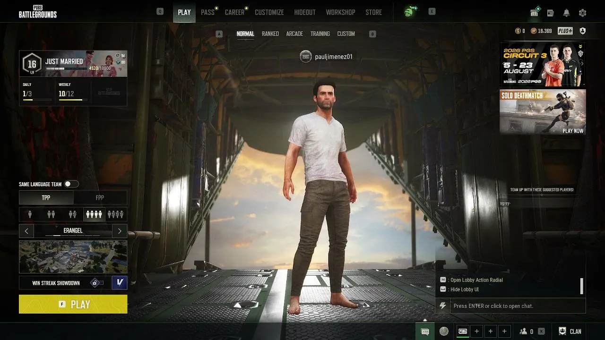Go to next map with right arrow
Viewport: 605px width, 340px height.
pyautogui.click(x=120, y=231)
